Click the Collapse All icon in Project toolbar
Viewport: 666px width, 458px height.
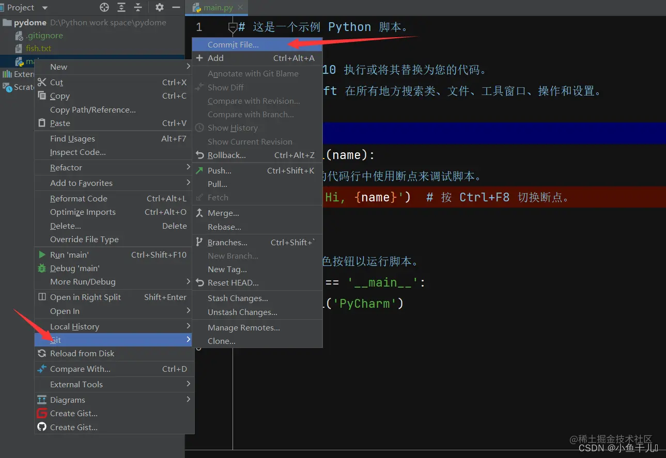(x=138, y=8)
